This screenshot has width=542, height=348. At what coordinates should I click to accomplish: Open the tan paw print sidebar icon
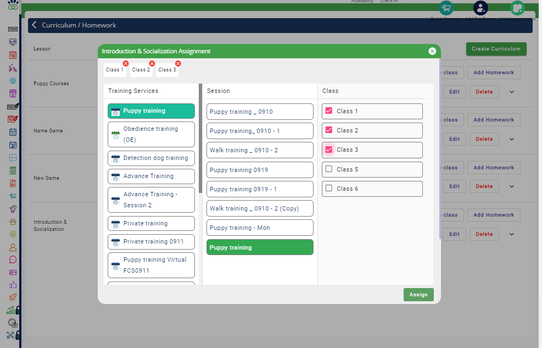13,222
